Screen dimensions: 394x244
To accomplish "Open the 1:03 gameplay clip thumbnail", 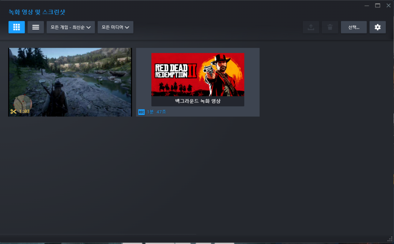I will point(70,82).
